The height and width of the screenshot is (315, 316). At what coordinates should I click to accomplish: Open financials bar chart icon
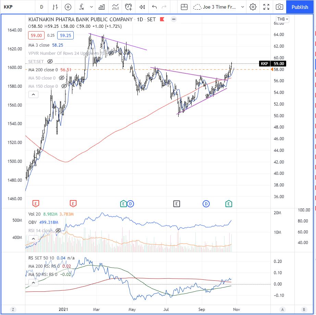point(101,7)
